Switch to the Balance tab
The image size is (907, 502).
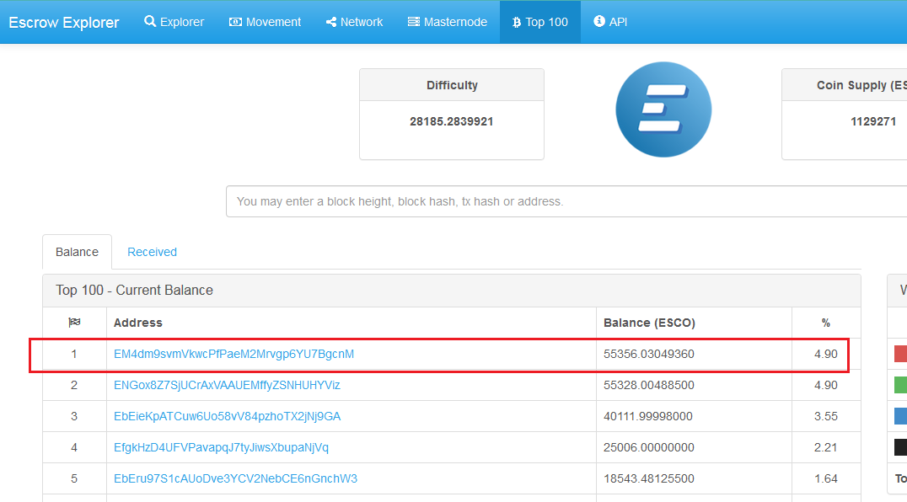click(77, 252)
